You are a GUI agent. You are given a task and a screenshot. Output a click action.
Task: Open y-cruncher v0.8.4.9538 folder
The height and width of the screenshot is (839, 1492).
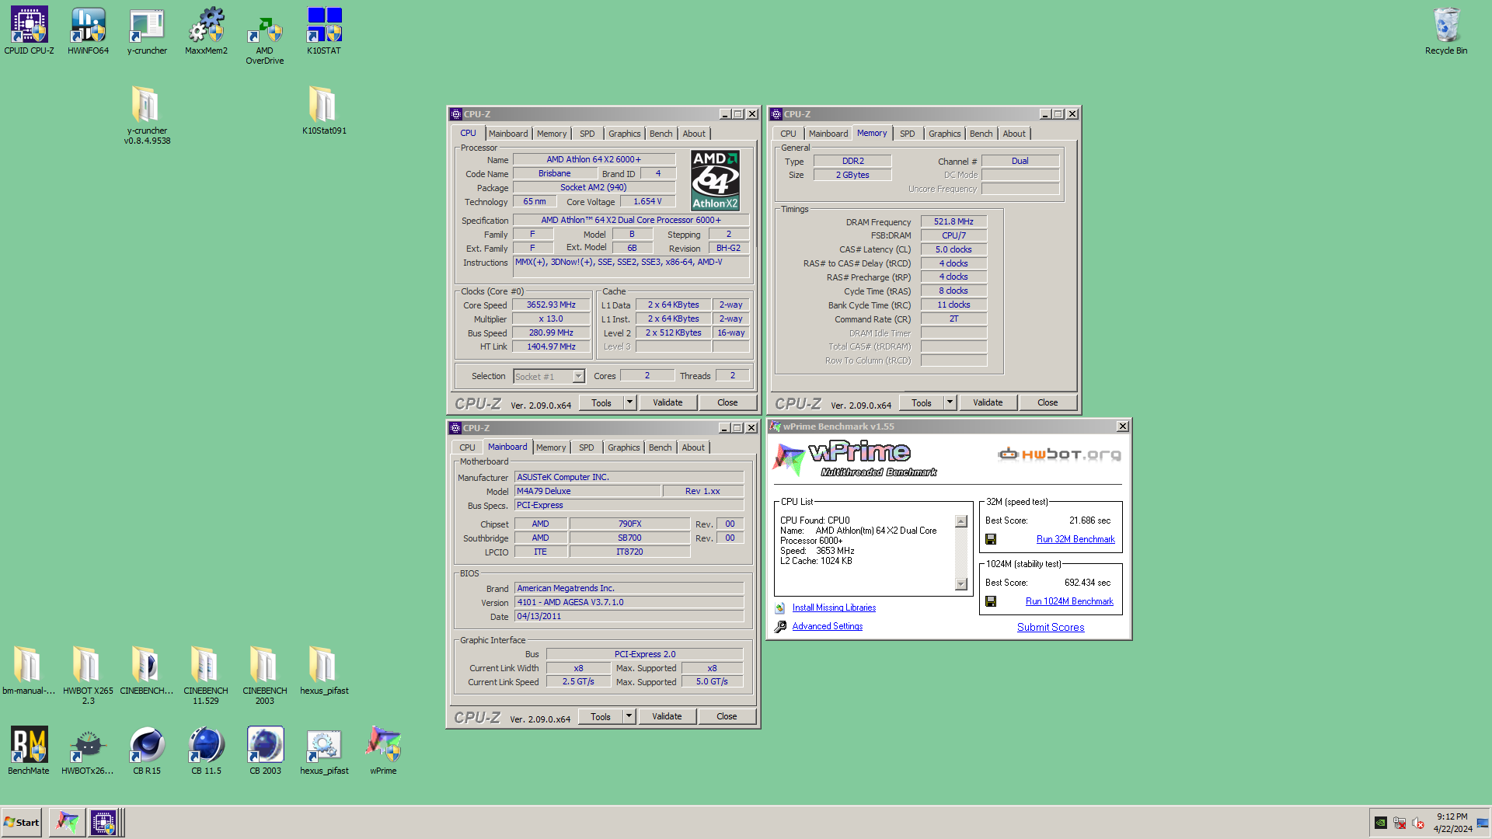point(147,115)
